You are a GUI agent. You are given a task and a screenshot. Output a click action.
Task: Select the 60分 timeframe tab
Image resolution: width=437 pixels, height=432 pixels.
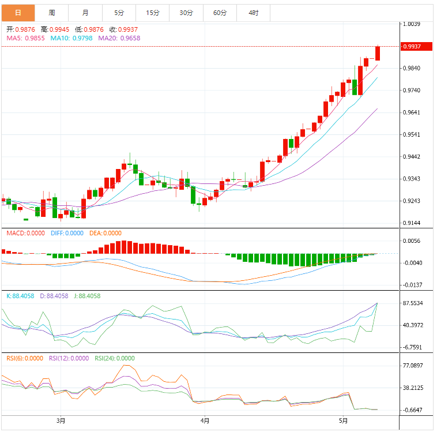coord(220,12)
